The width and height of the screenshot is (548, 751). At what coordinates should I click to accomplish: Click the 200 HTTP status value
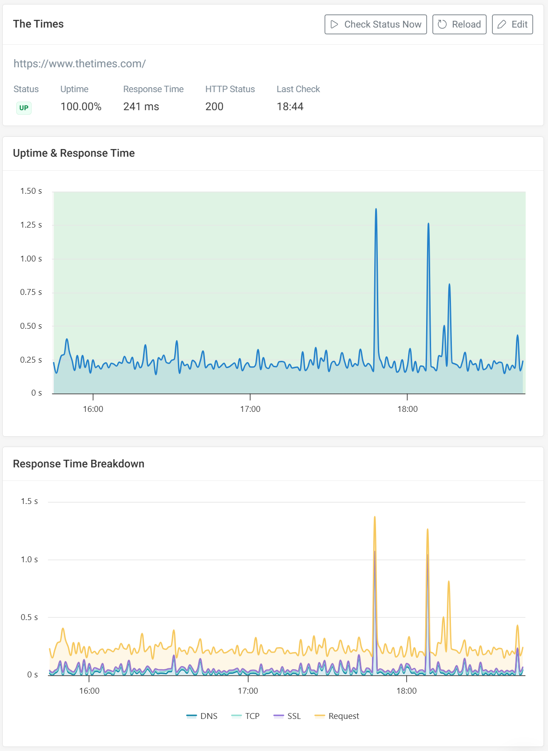[214, 107]
